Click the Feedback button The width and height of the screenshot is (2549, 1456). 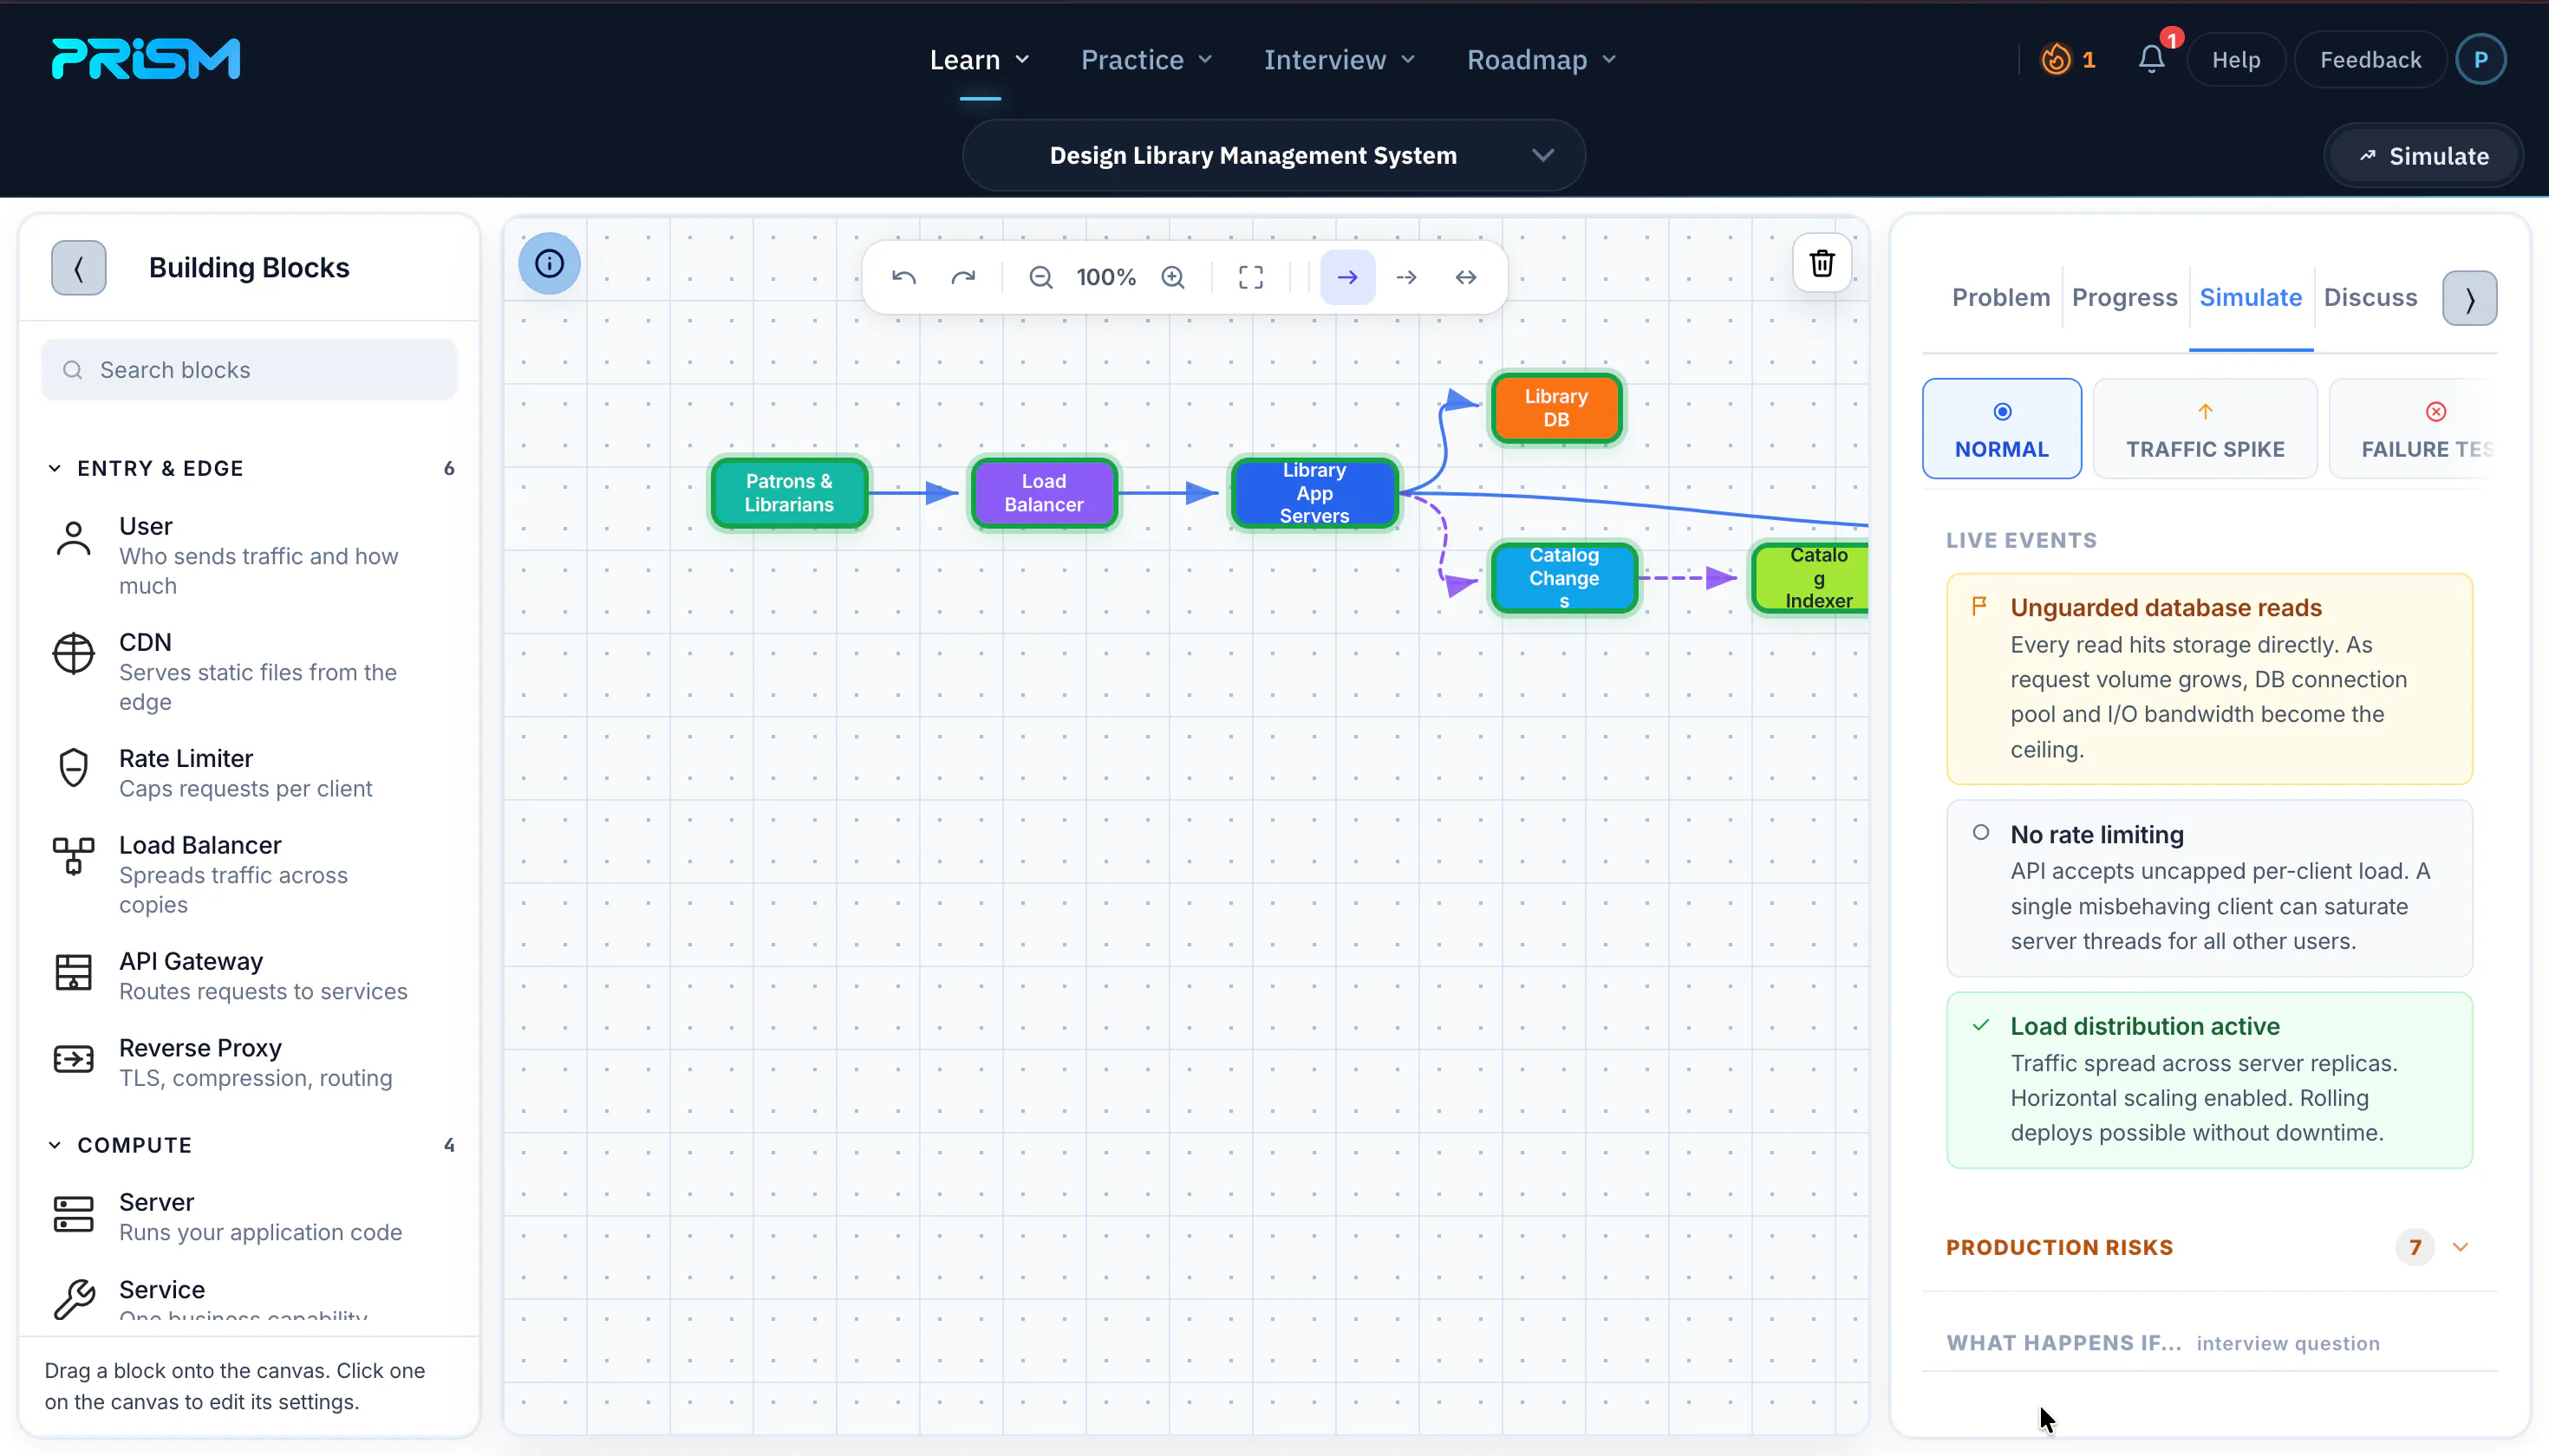pyautogui.click(x=2370, y=60)
